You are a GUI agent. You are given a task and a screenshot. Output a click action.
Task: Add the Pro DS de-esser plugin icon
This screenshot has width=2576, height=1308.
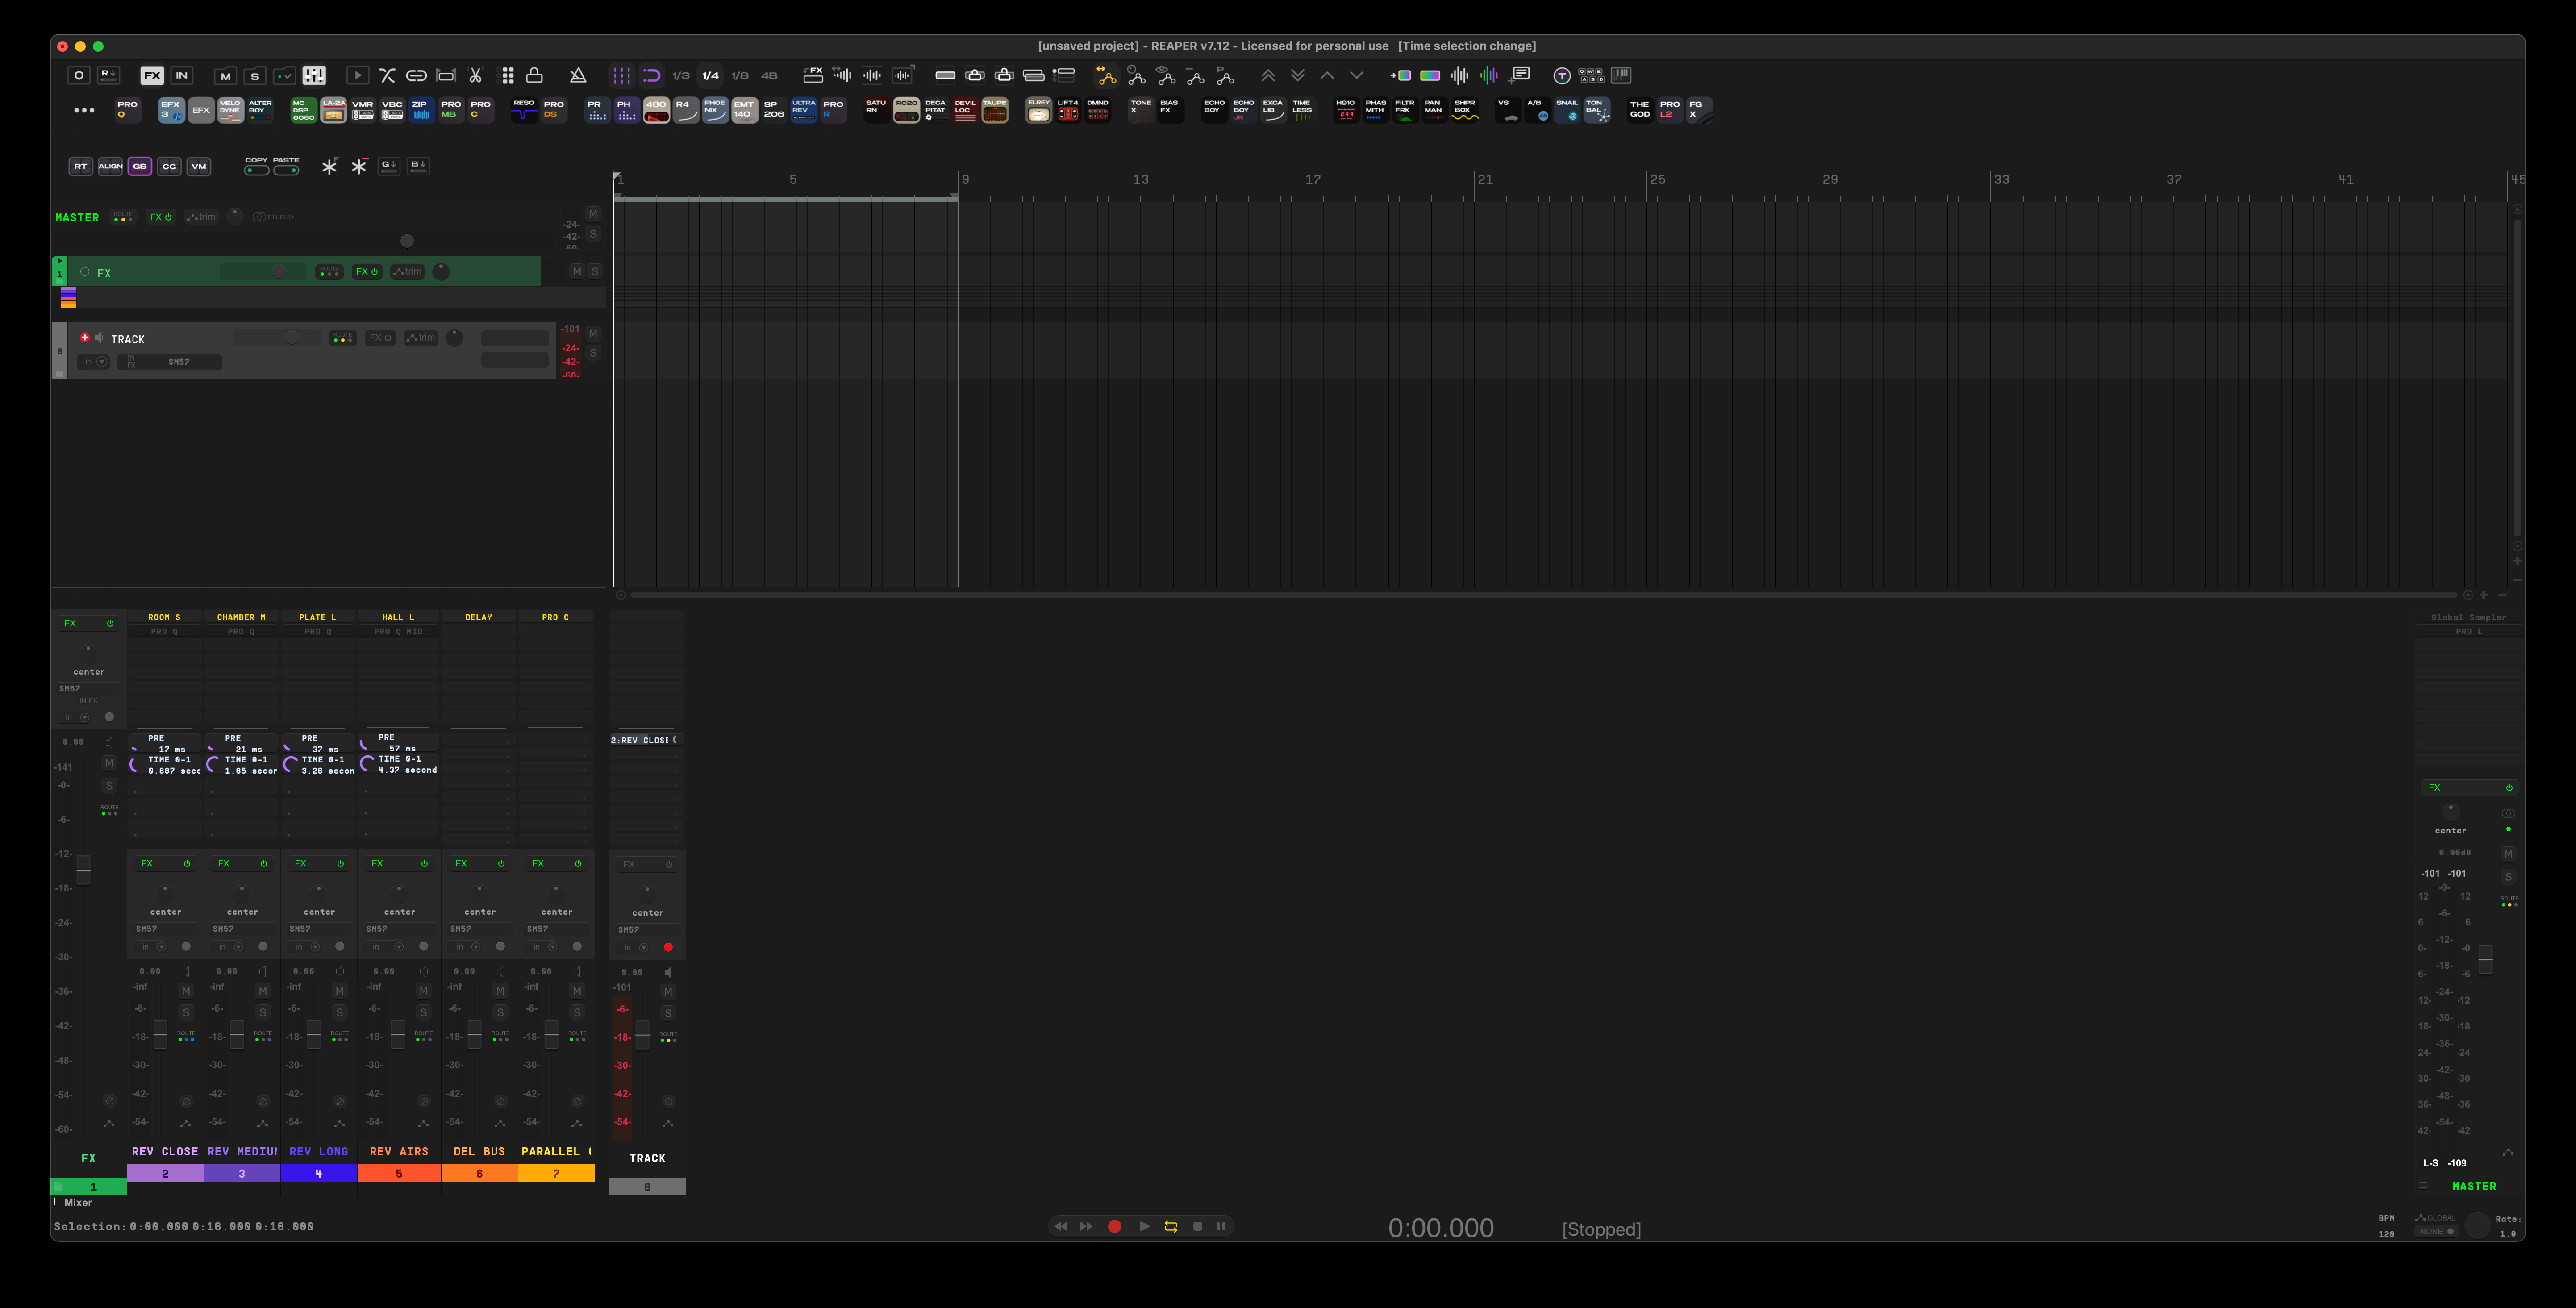point(553,110)
